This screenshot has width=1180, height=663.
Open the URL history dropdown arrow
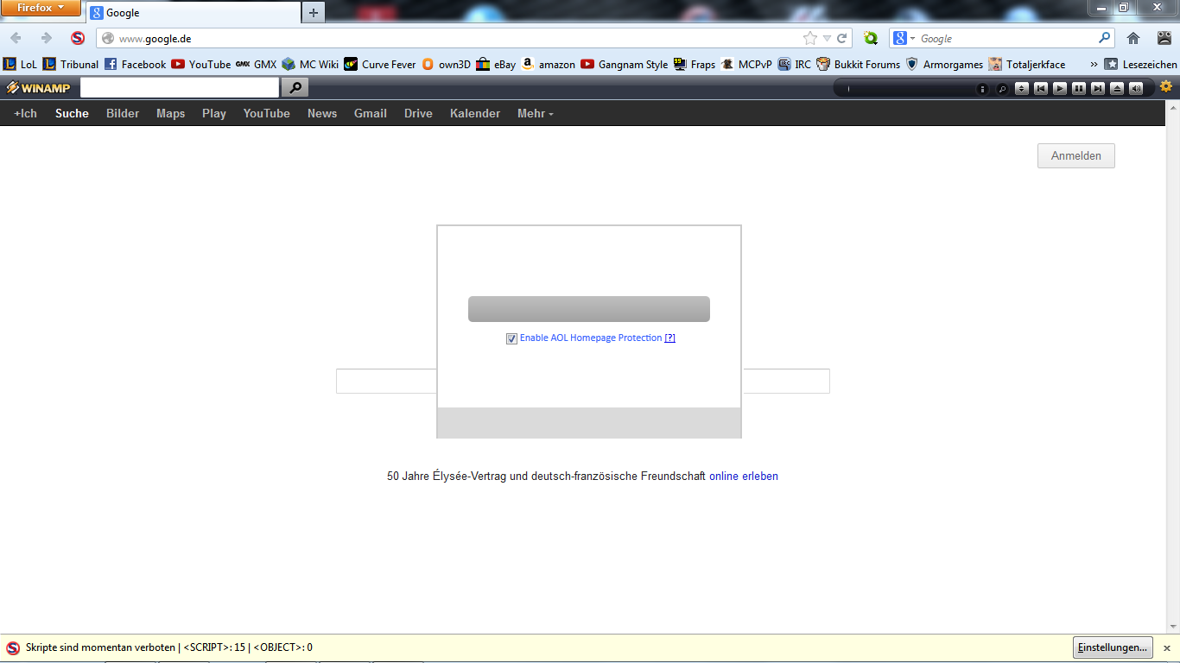[827, 38]
